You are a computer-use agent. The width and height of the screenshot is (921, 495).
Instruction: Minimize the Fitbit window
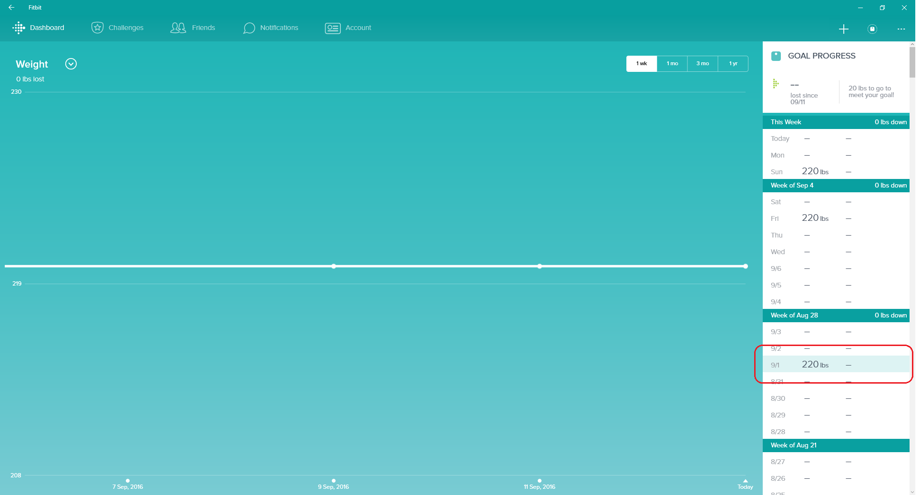coord(860,8)
